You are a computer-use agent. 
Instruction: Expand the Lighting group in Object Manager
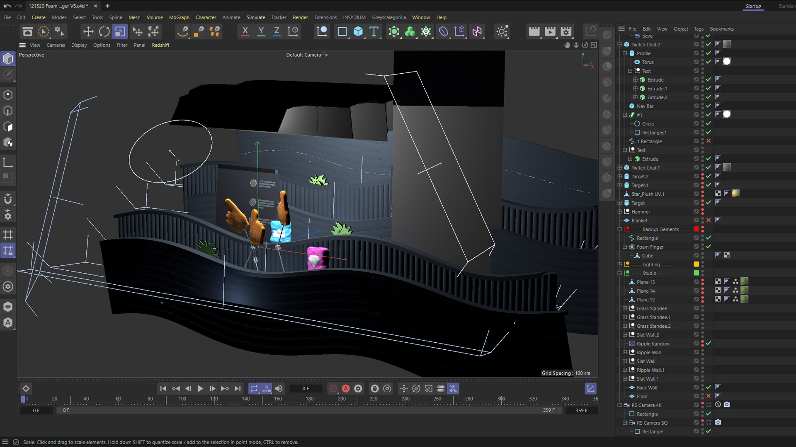(620, 264)
